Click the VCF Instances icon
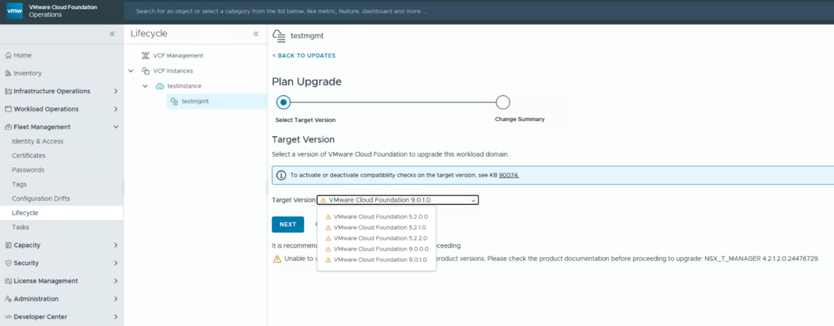This screenshot has width=834, height=326. pyautogui.click(x=145, y=71)
